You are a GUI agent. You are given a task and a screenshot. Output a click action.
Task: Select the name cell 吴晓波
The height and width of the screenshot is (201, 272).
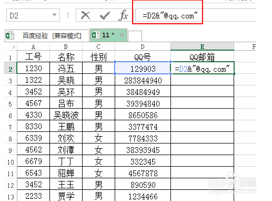(66, 115)
